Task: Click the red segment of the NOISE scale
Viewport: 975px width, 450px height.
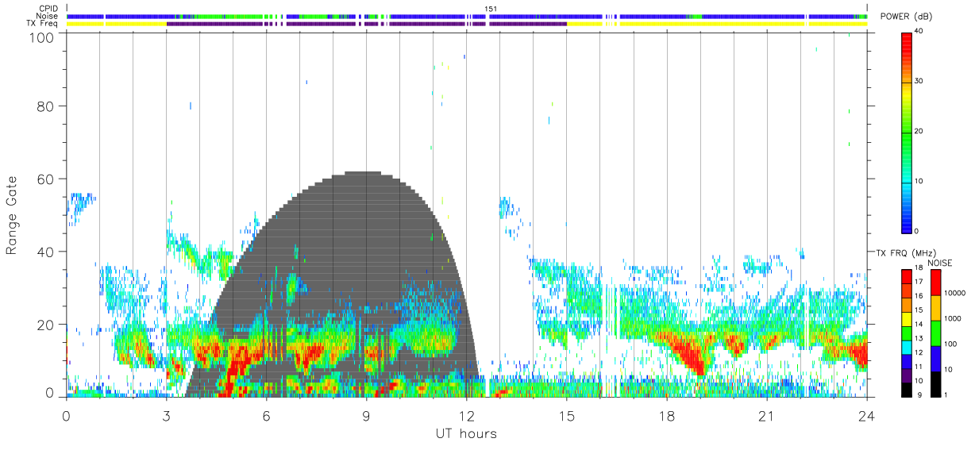Action: pos(935,282)
